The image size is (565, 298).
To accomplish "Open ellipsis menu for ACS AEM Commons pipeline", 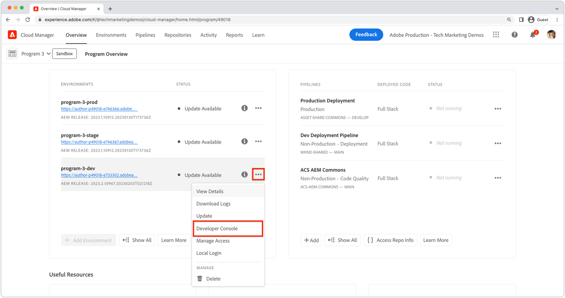I will [x=498, y=177].
